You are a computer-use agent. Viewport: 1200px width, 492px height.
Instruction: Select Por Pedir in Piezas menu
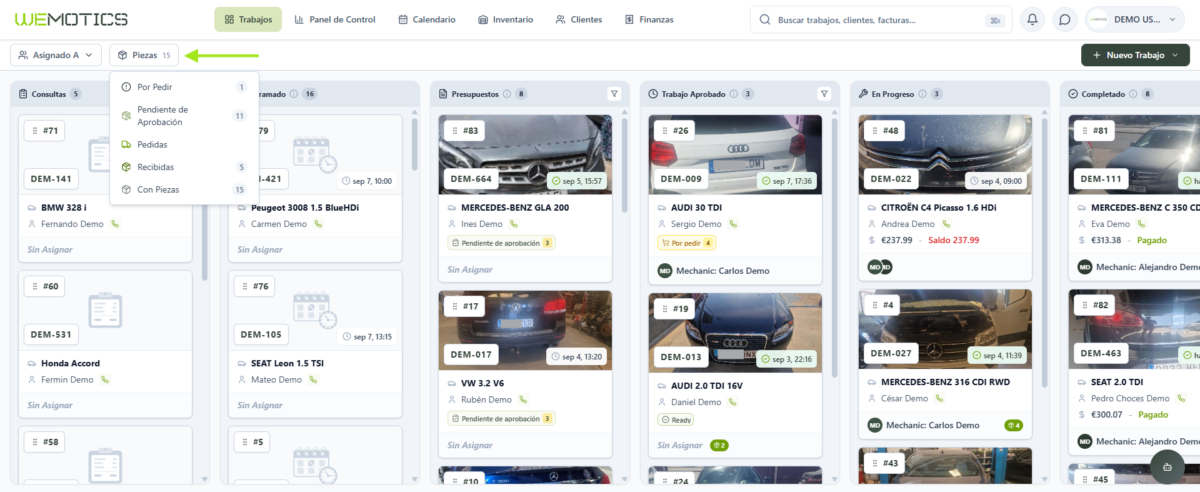[184, 87]
